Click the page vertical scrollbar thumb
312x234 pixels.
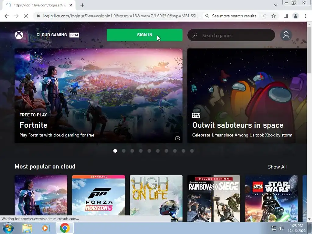[x=310, y=50]
